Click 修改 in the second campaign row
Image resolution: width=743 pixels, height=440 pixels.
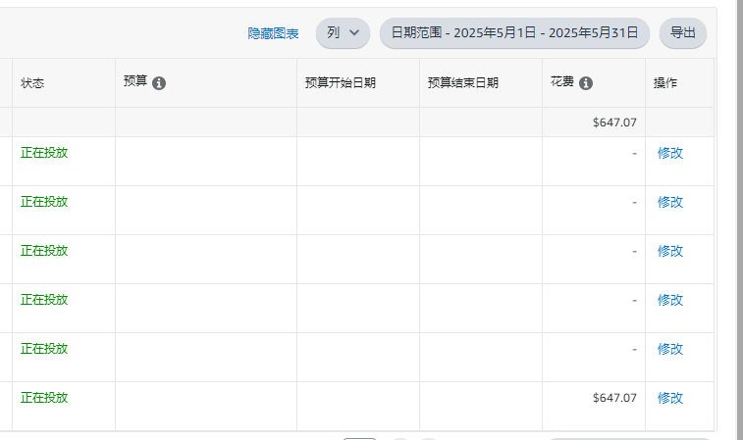pyautogui.click(x=670, y=202)
